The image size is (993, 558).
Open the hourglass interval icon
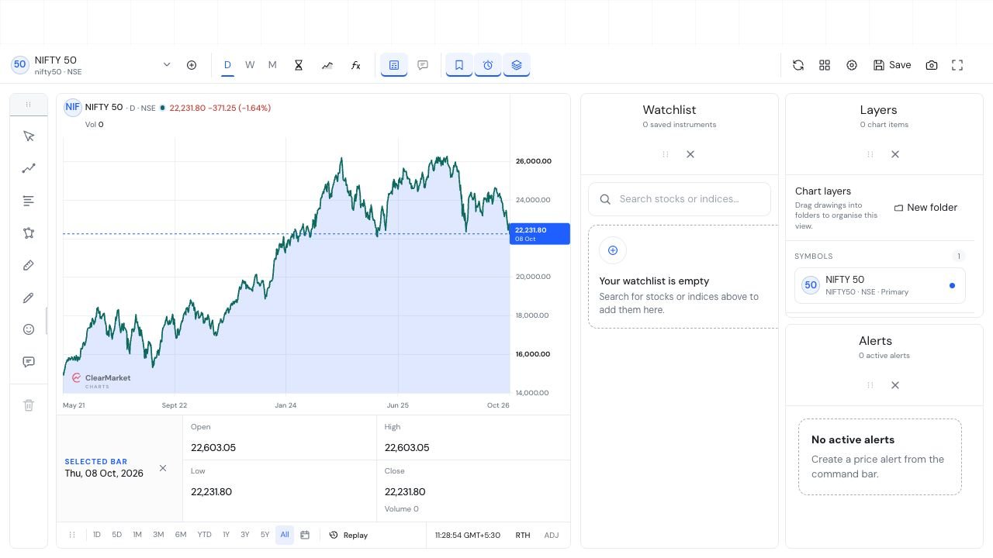(298, 65)
